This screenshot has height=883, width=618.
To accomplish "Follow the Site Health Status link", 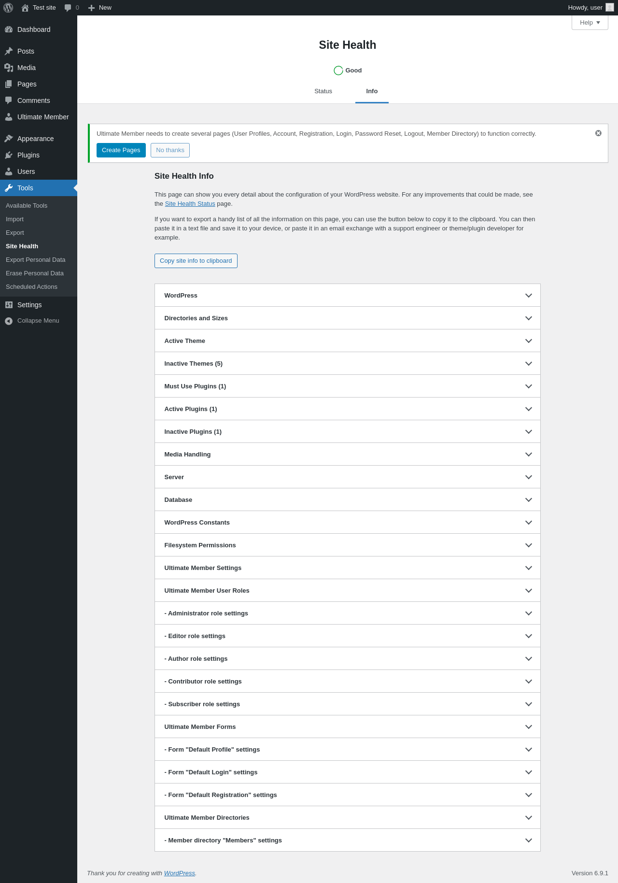I will pos(190,204).
